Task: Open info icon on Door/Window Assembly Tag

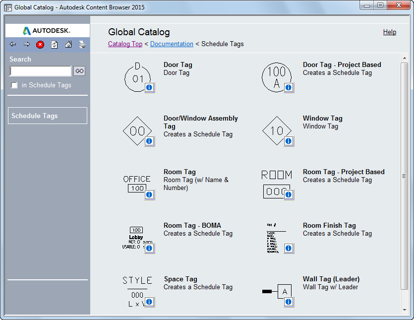Action: click(149, 141)
